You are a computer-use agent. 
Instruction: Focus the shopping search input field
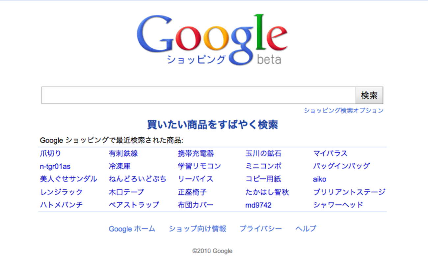click(199, 96)
